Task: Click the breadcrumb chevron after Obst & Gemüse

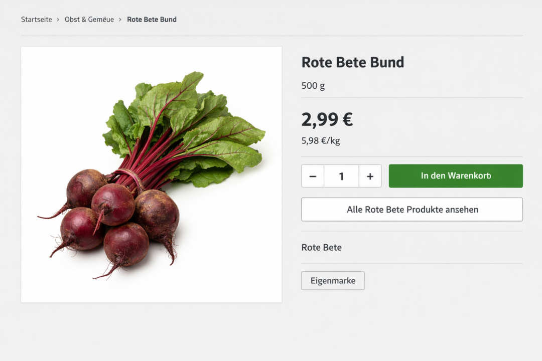Action: pyautogui.click(x=120, y=20)
